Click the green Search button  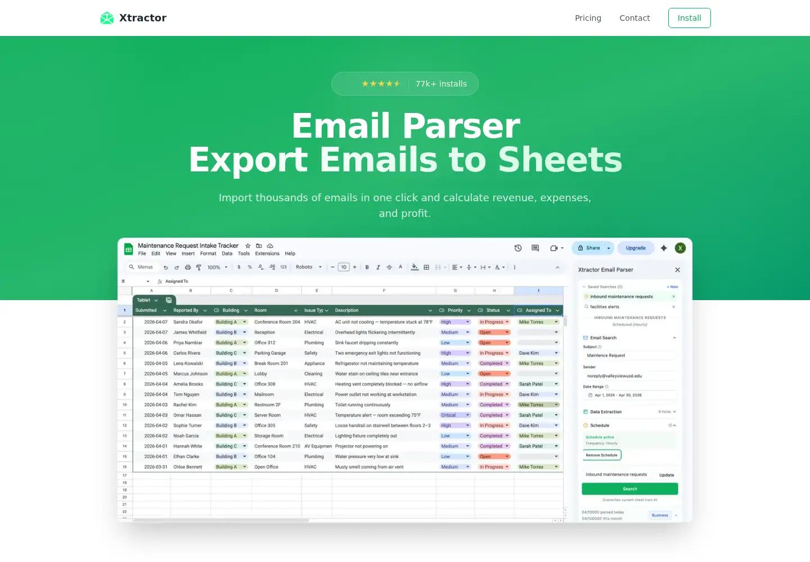coord(630,489)
